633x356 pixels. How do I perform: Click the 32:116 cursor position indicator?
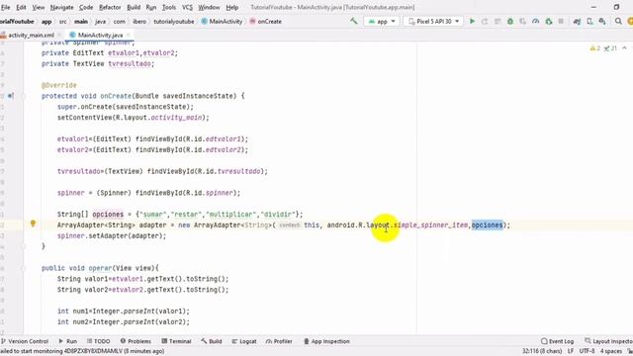coord(542,351)
